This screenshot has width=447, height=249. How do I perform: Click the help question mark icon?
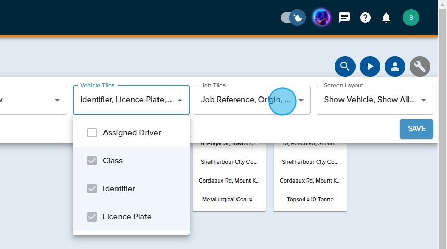[x=365, y=18]
